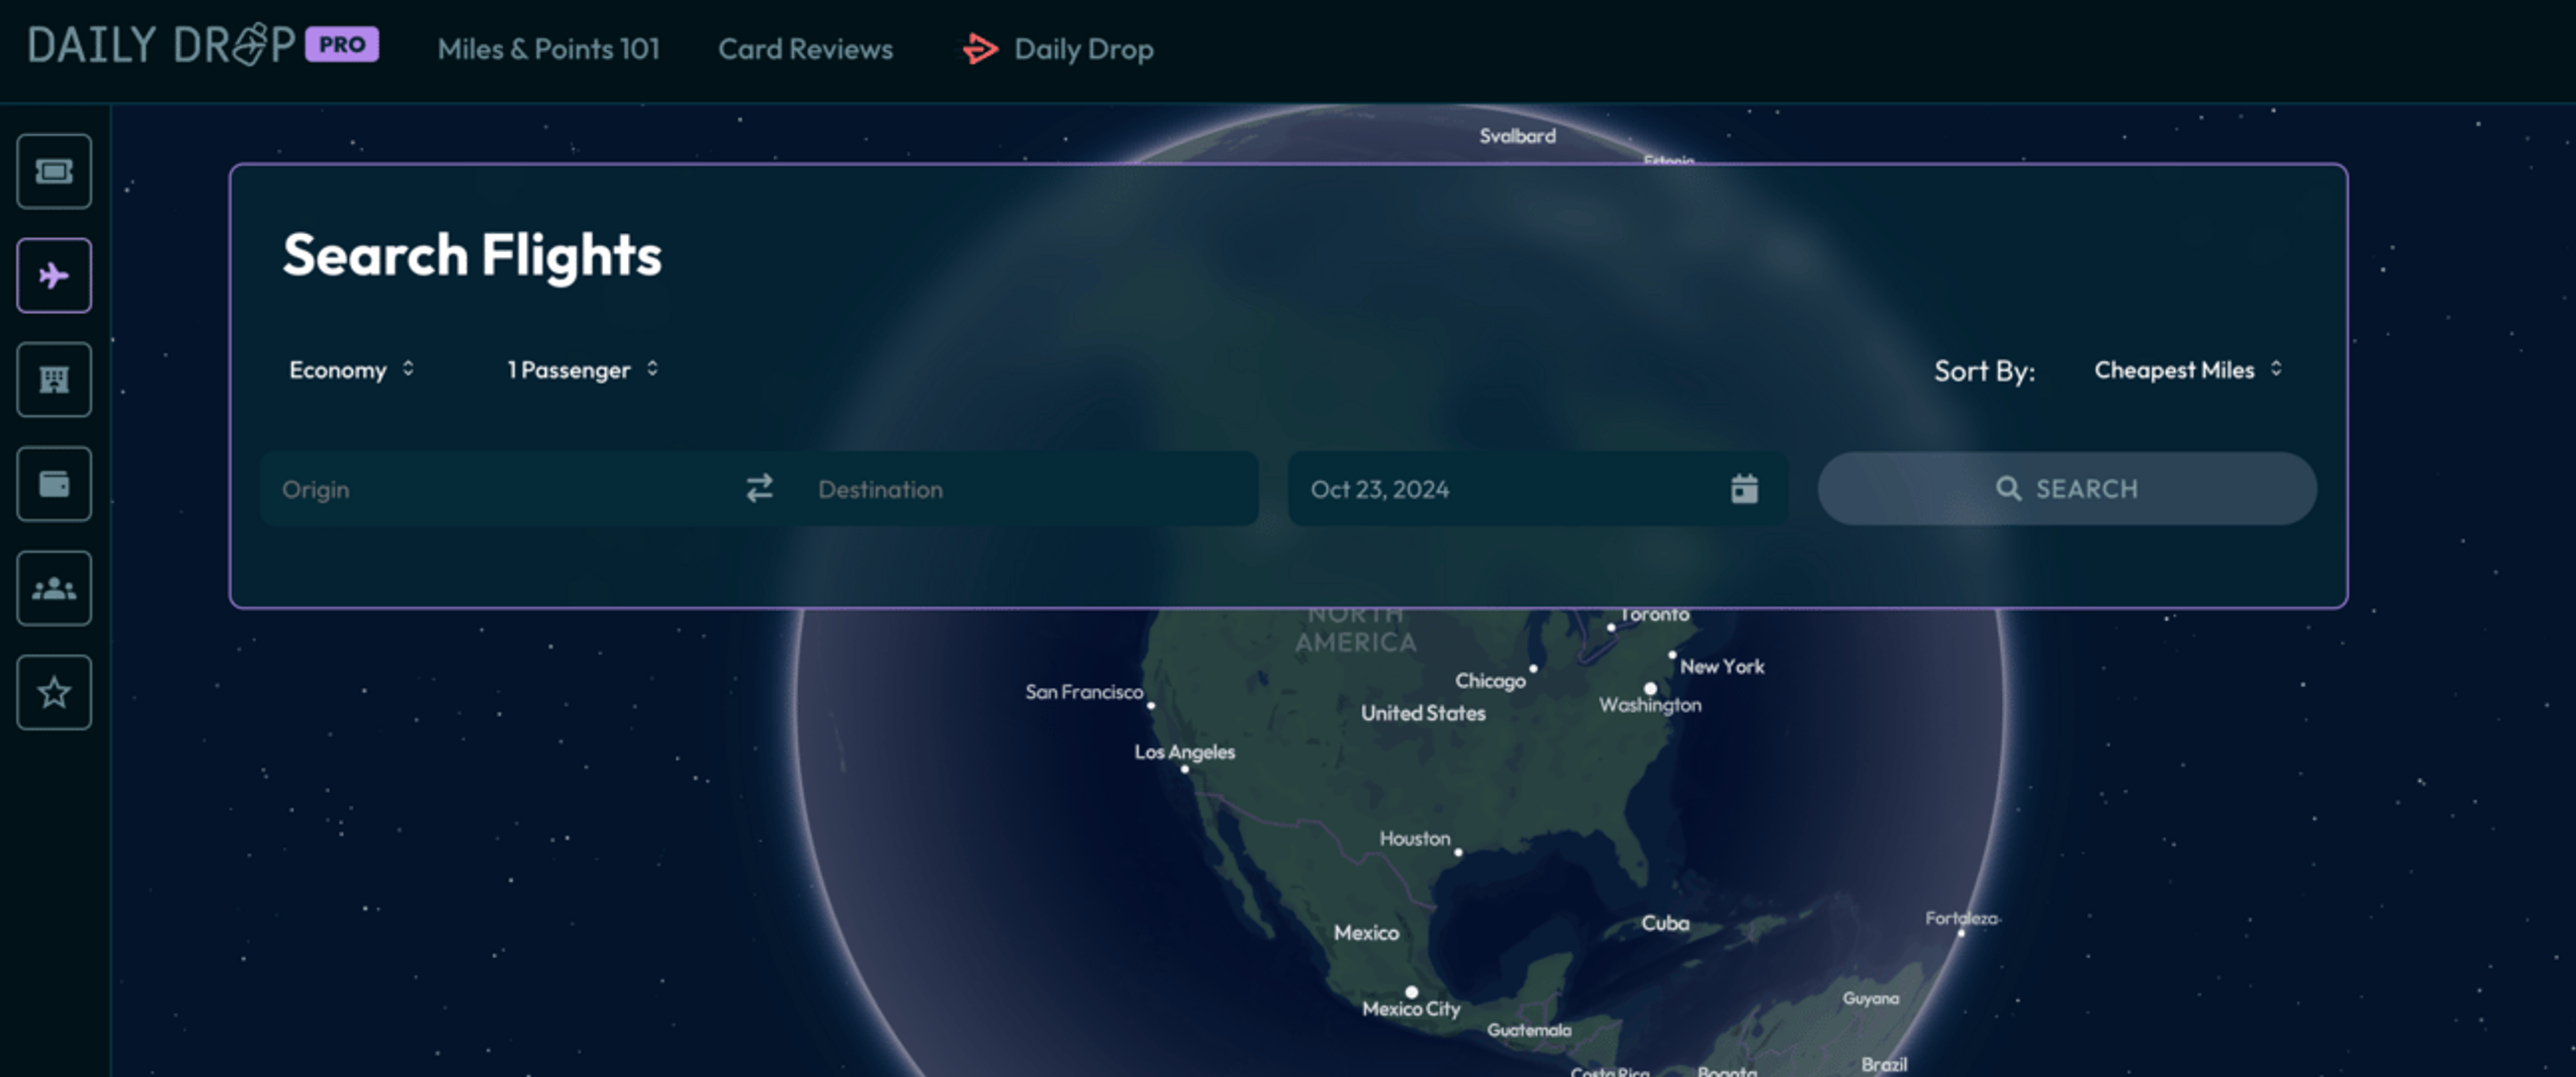Open the wallet sidebar icon
This screenshot has height=1077, width=2576.
(54, 484)
